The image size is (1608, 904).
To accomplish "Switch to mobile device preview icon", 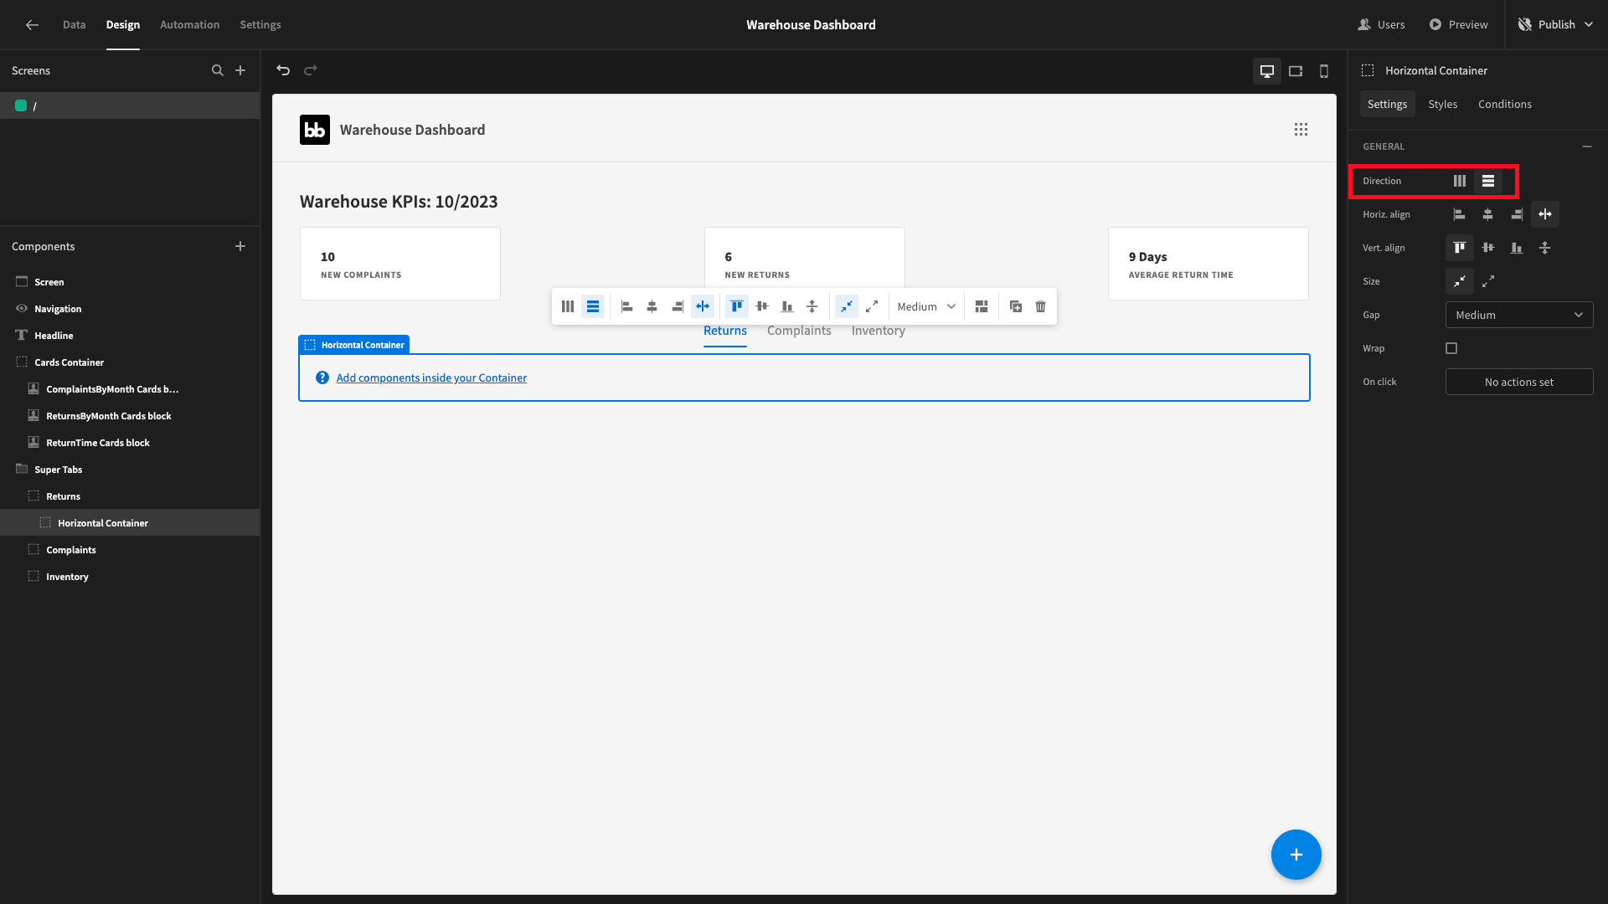I will [x=1324, y=71].
